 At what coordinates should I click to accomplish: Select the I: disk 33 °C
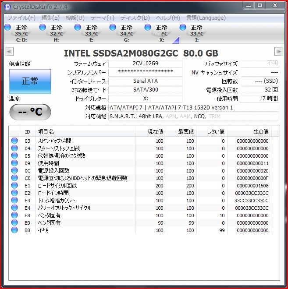pyautogui.click(x=193, y=33)
